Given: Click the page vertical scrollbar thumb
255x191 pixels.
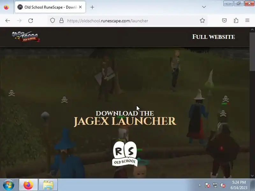Looking at the screenshot, I should coord(252,51).
